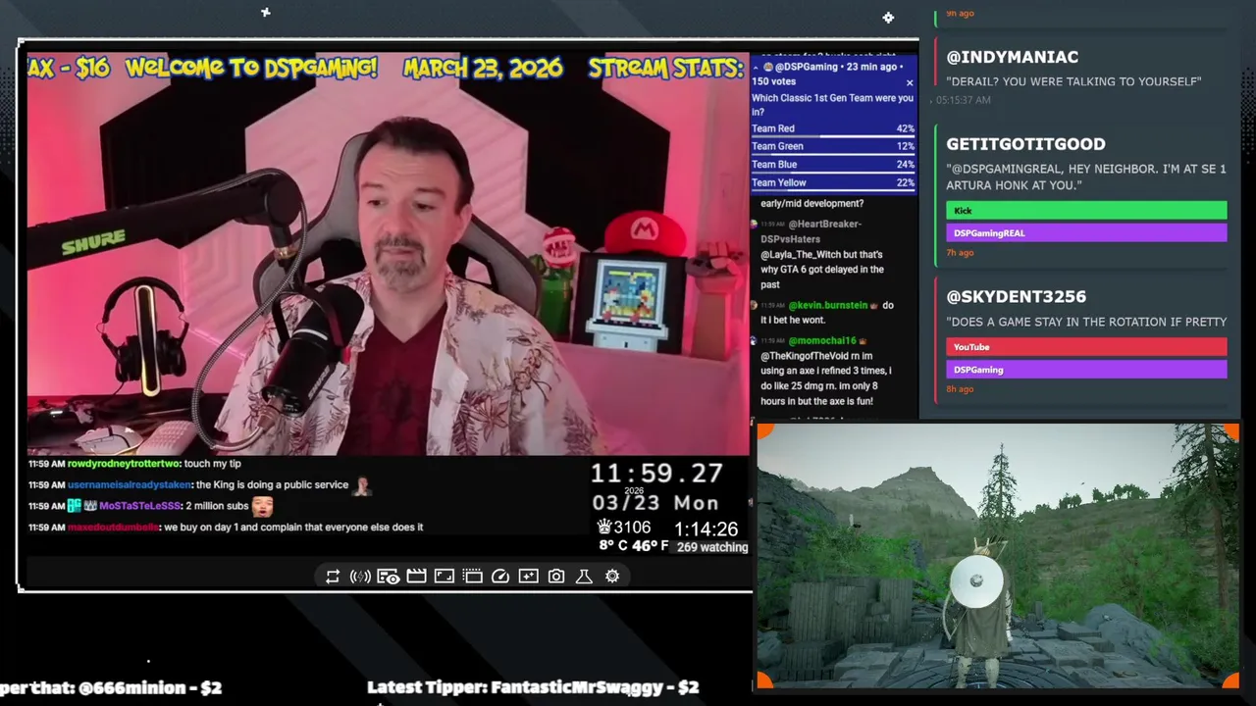Screen dimensions: 1256x706
Task: Click the MoSTaSTeLeSSS member badge icons
Action: coord(81,506)
